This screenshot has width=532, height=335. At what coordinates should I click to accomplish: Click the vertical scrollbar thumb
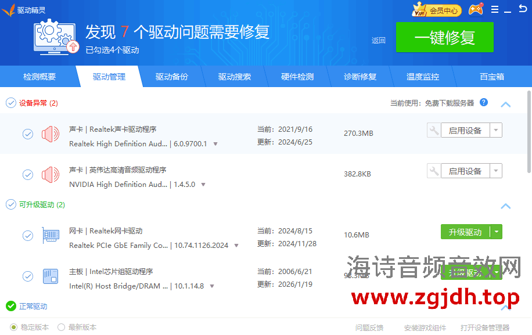point(529,132)
